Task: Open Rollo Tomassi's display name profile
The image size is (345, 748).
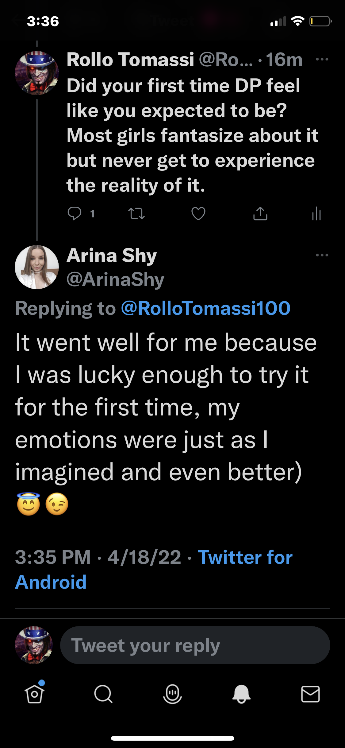Action: coord(130,59)
